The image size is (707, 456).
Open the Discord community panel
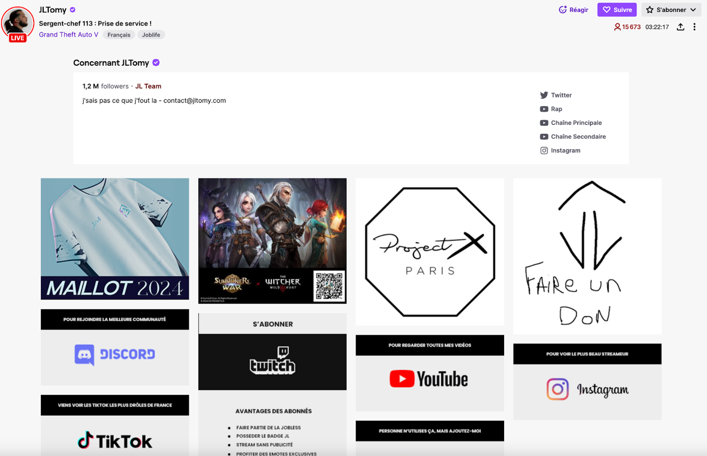point(115,347)
